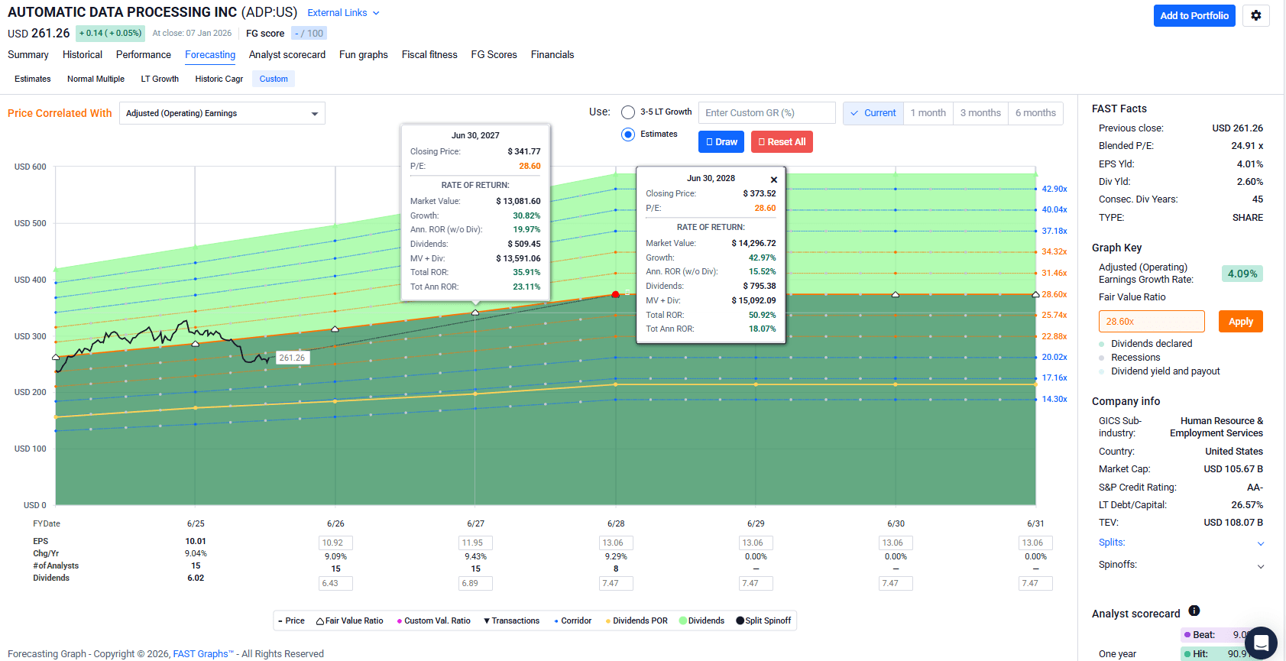This screenshot has width=1286, height=661.
Task: Open Price Correlated With earnings dropdown
Action: pos(222,113)
